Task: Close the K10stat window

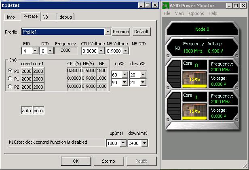Action: point(155,5)
